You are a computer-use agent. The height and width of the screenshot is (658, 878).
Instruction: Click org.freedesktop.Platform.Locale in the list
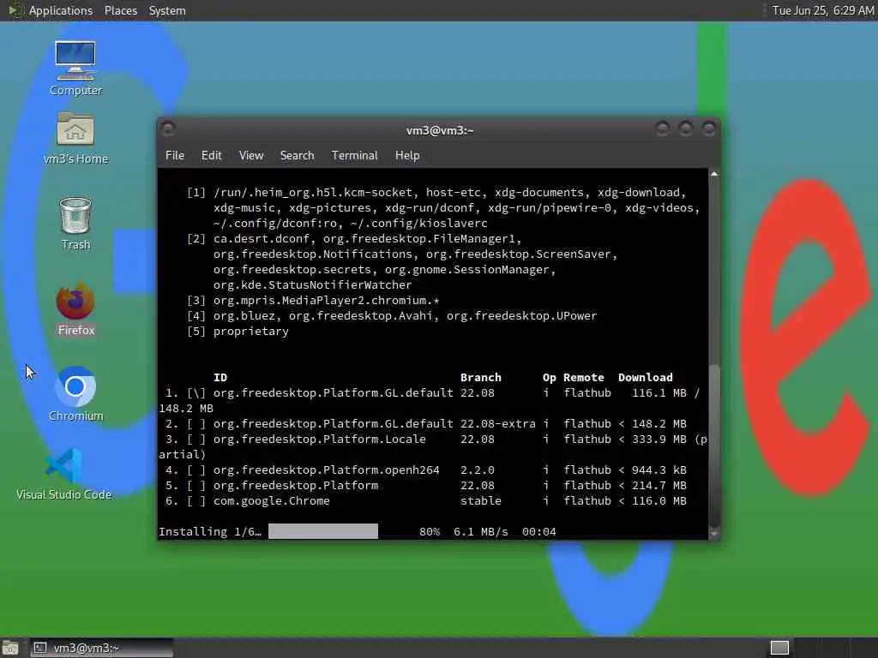click(319, 440)
